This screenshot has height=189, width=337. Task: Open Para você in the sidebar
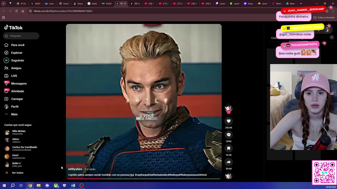tap(14, 45)
